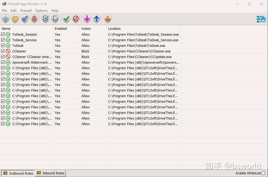Screen dimensions: 268x177
Task: Uncheck the CCleaner CCleaner eme... checkbox
Action: (3, 57)
